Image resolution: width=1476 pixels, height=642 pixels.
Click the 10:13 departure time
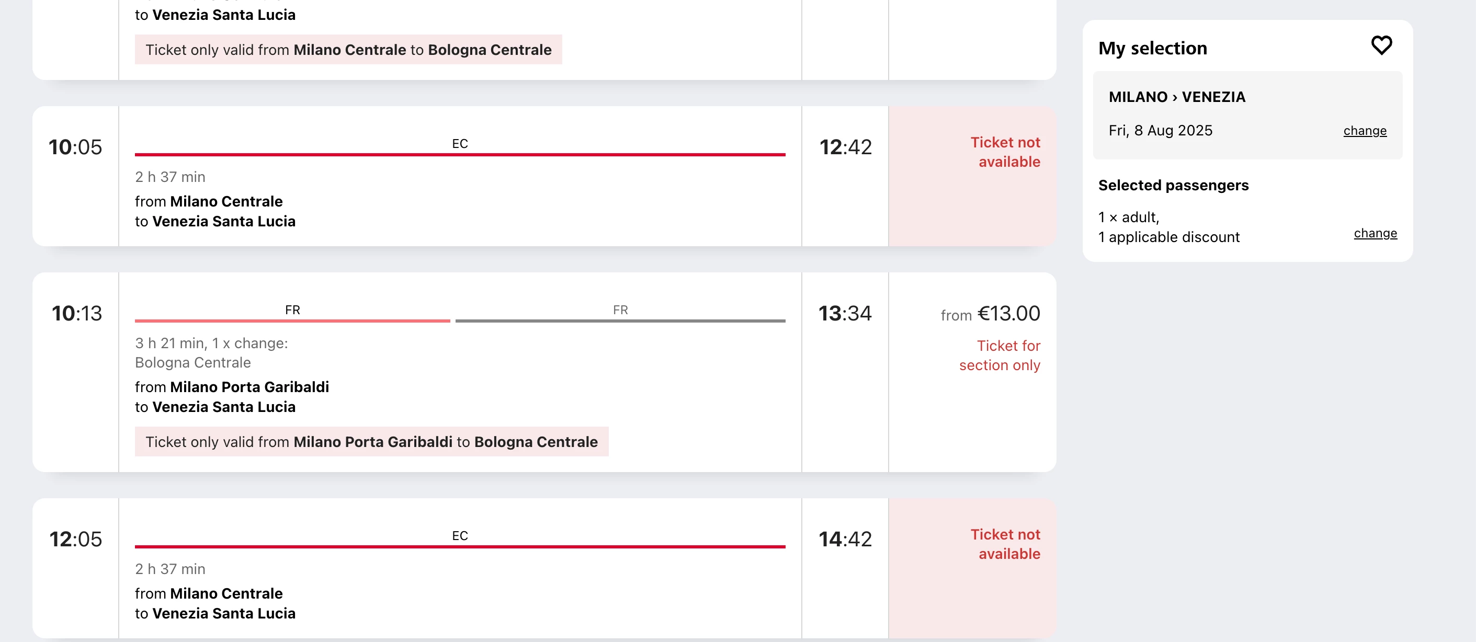77,313
